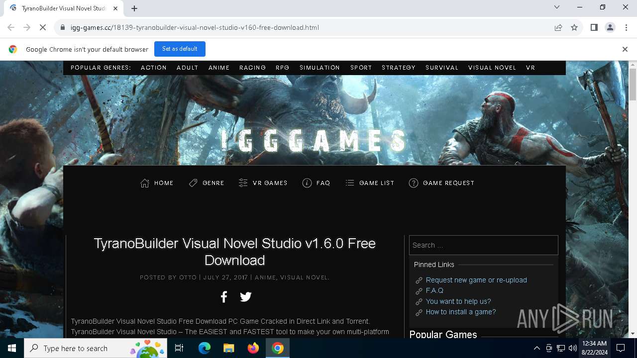The height and width of the screenshot is (358, 637).
Task: Open Chrome side panel
Action: coord(594,27)
